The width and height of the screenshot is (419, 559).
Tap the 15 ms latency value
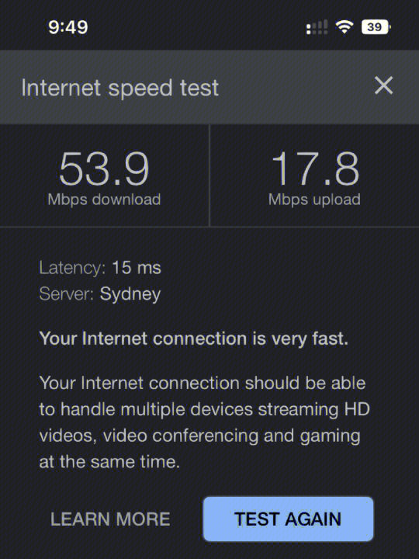tap(137, 268)
